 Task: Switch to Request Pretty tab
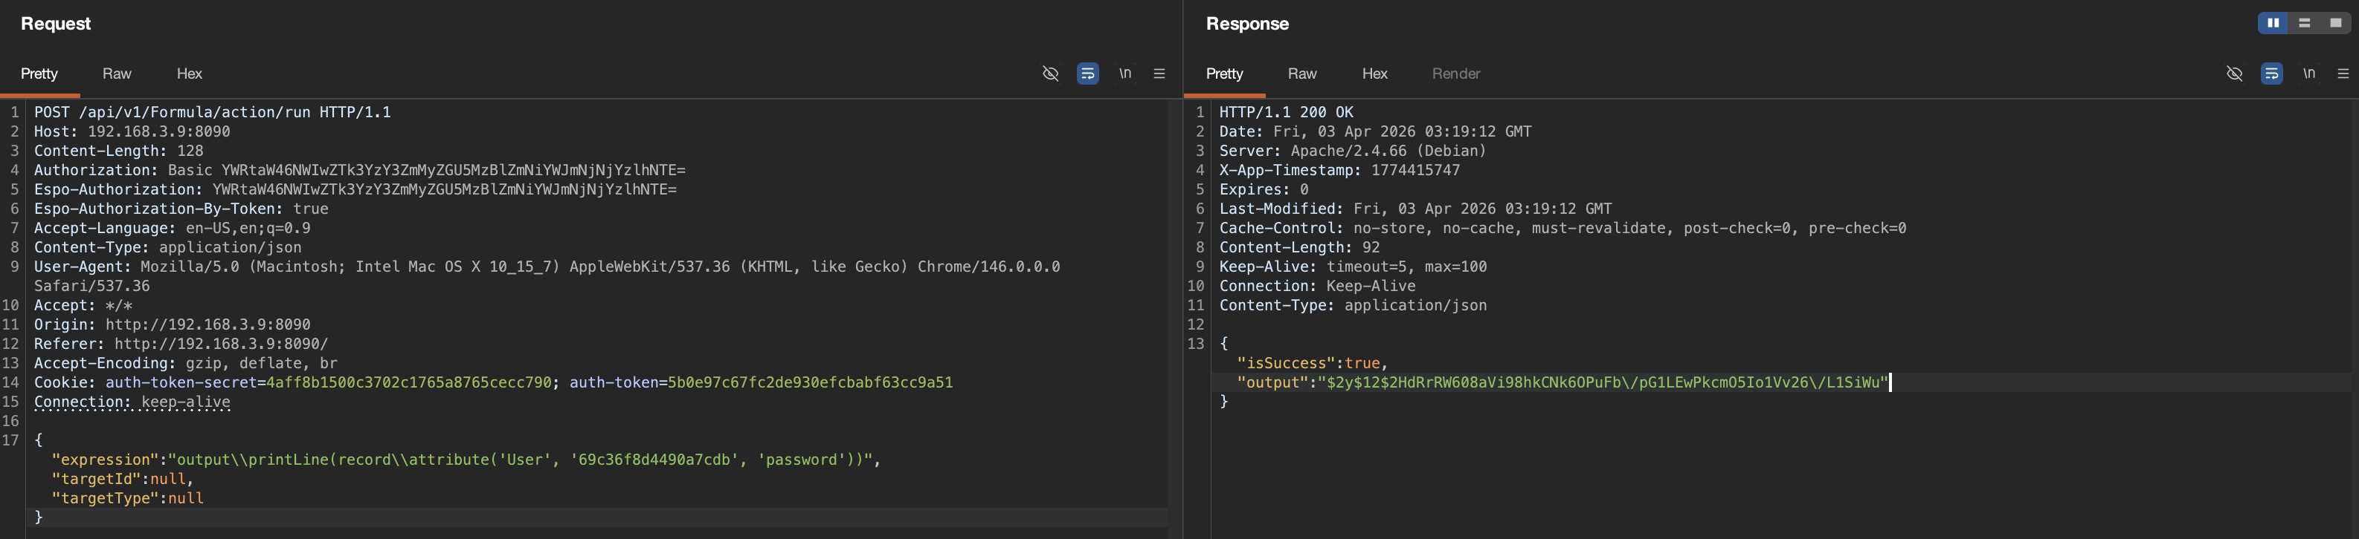point(39,73)
